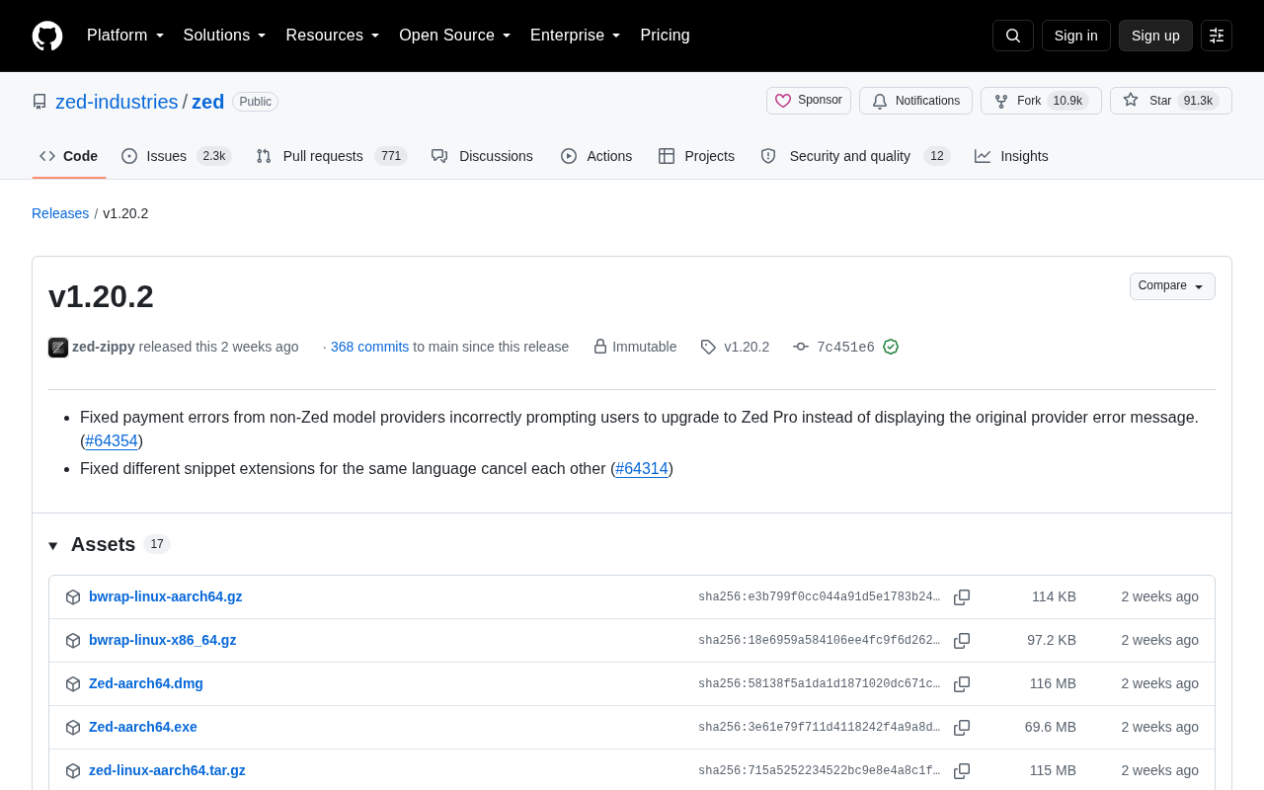Open pull request #64354
1264x790 pixels.
tap(112, 441)
